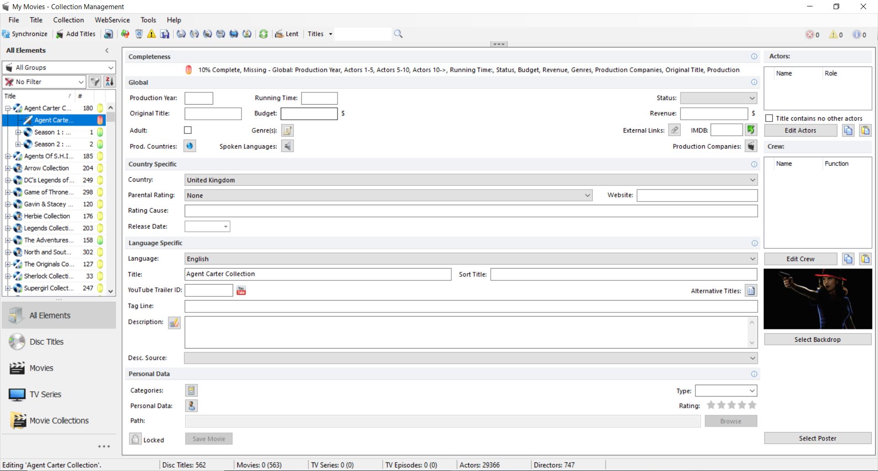The height and width of the screenshot is (471, 878).
Task: Click the Description edit icon
Action: (x=174, y=323)
